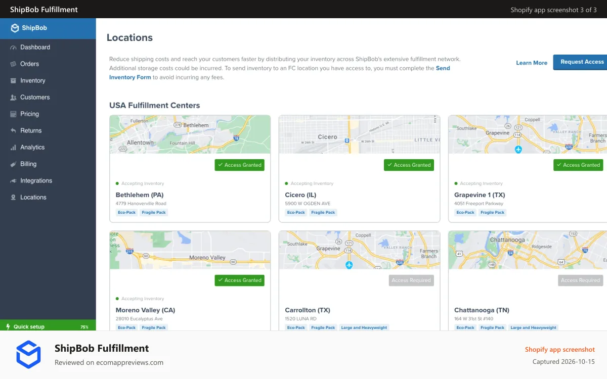Click the Locations pin icon
The image size is (607, 379).
[x=13, y=198]
